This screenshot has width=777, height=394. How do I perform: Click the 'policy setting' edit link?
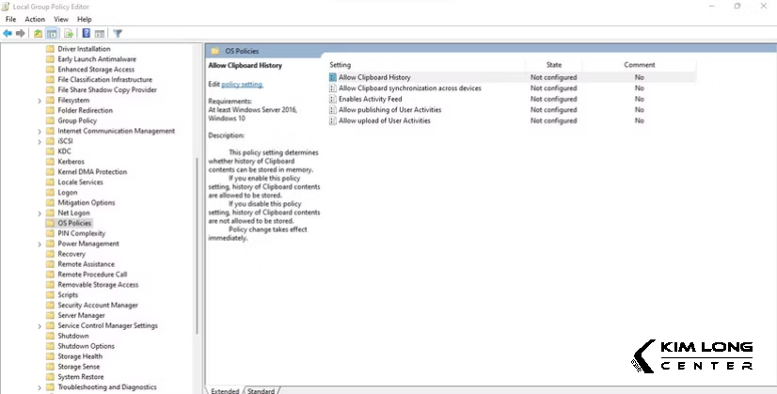click(x=243, y=85)
